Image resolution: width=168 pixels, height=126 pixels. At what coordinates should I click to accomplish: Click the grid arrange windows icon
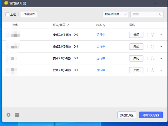point(17,115)
